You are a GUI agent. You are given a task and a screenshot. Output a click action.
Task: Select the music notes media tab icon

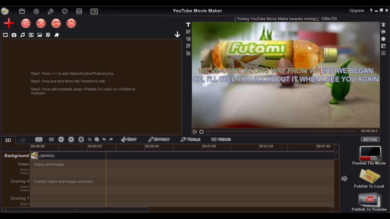click(22, 35)
